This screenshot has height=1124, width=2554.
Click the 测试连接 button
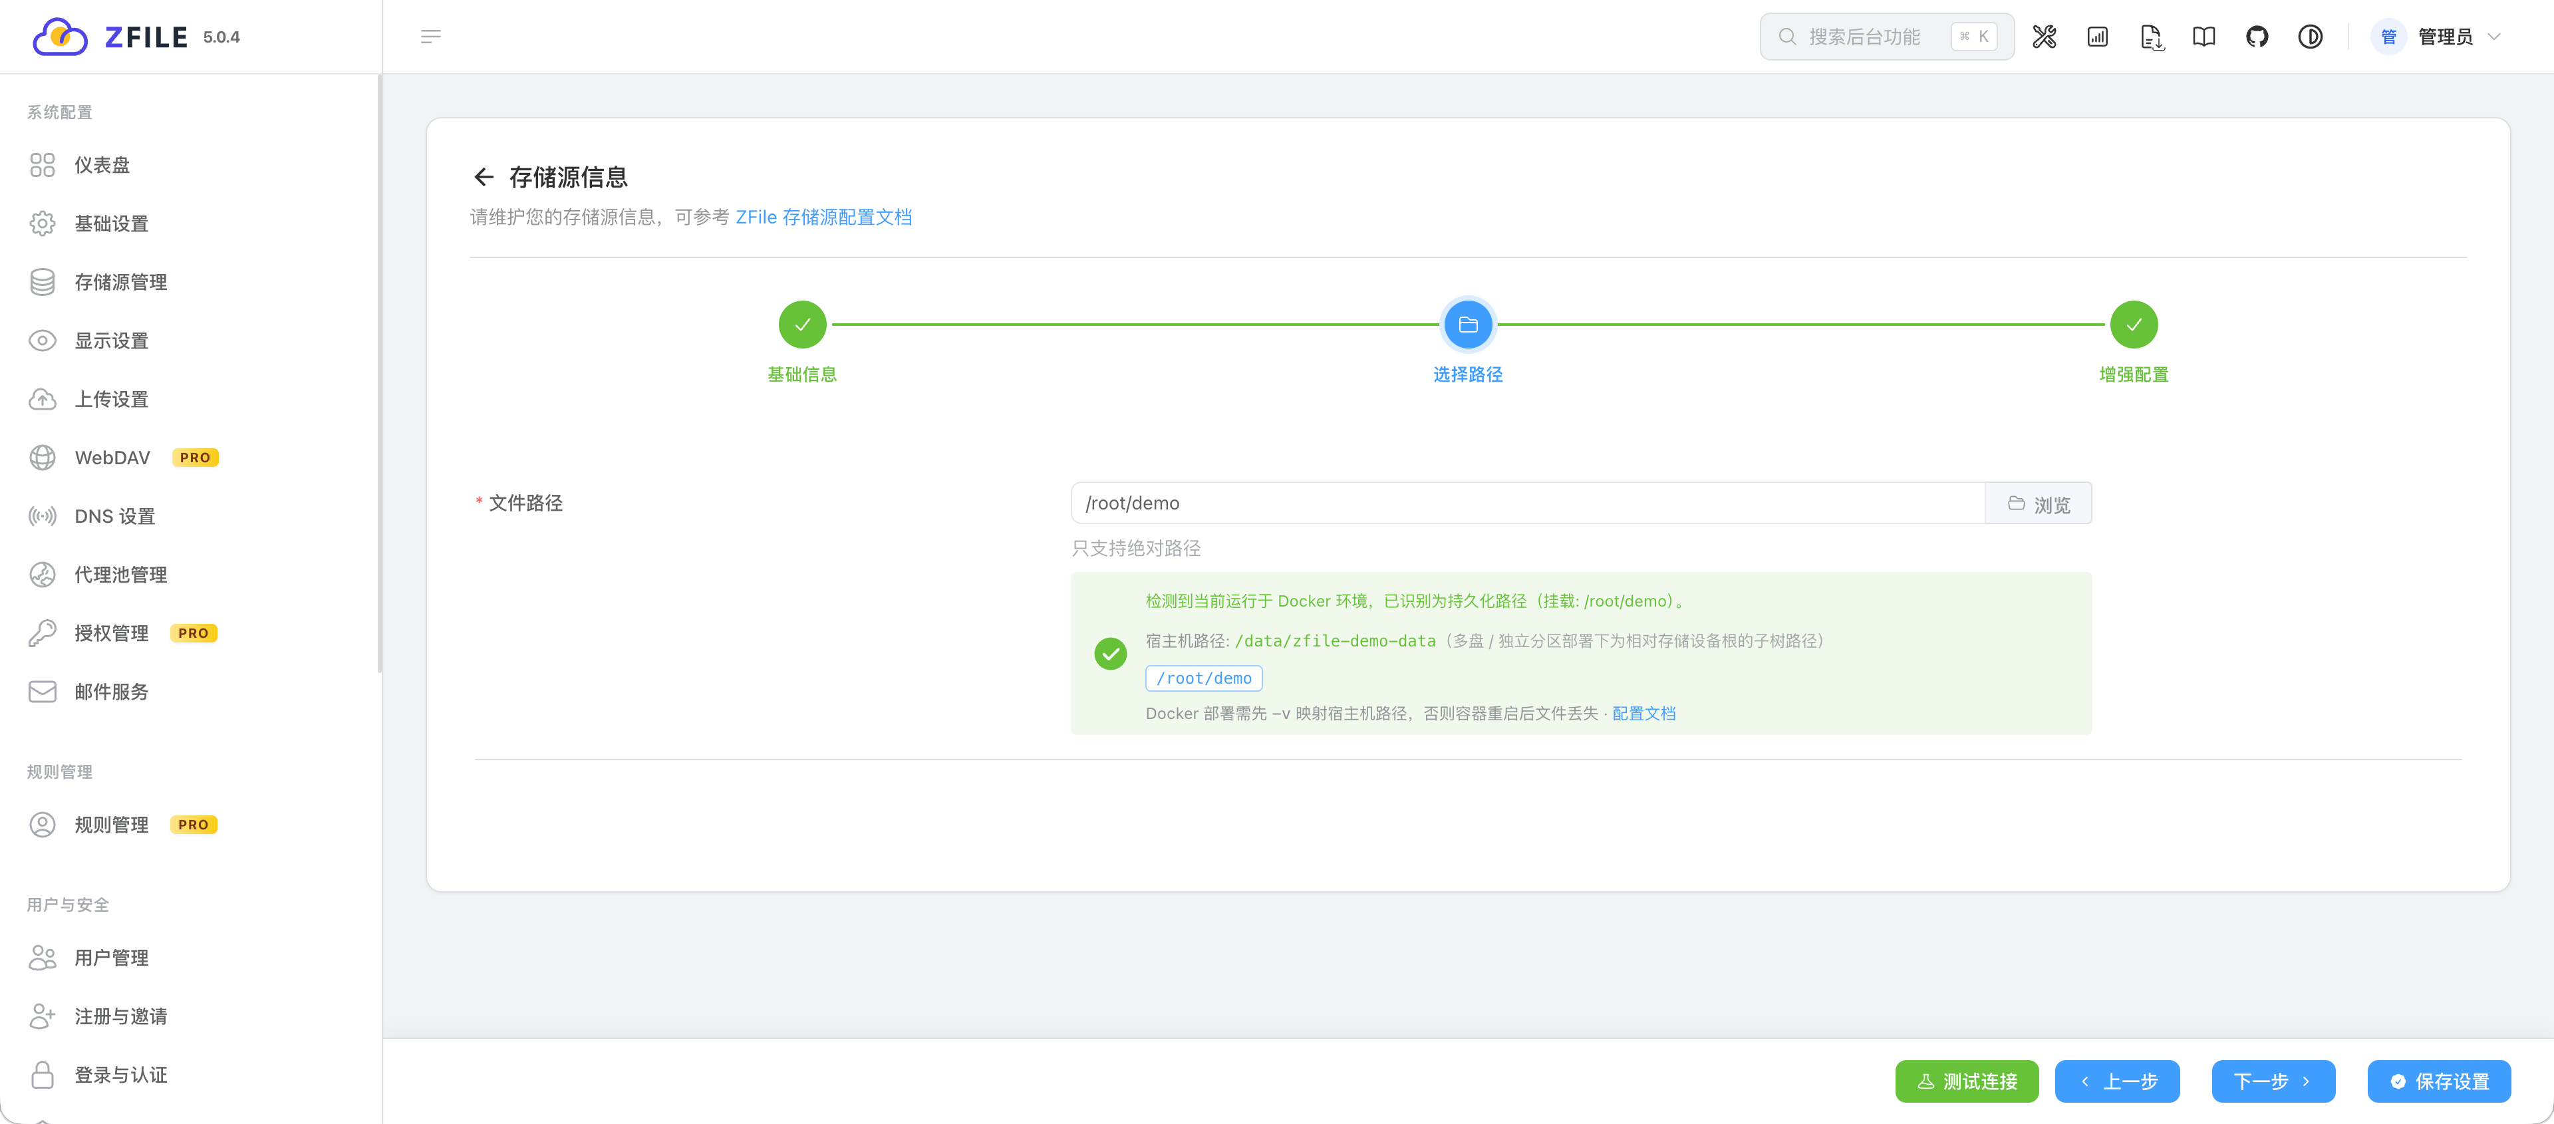1966,1080
